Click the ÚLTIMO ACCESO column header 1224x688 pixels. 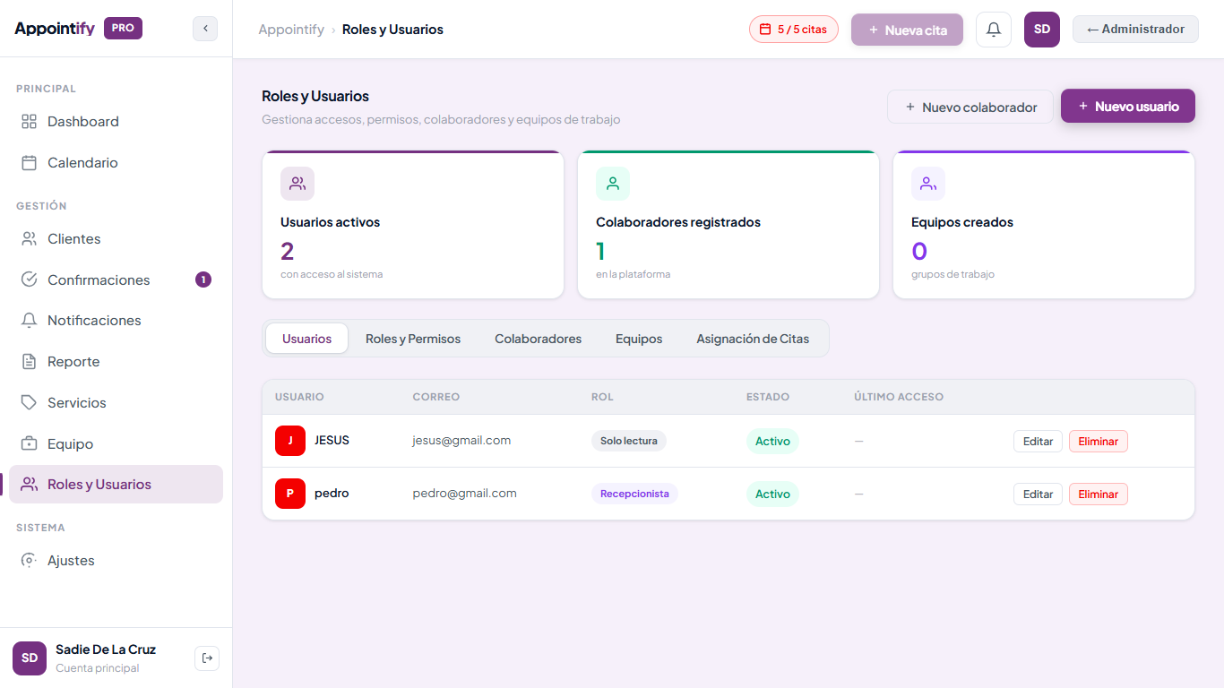tap(899, 396)
